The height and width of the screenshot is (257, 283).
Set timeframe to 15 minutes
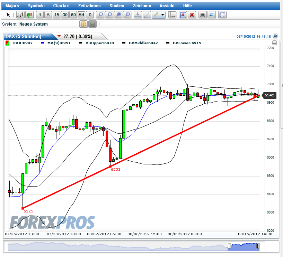(x=57, y=15)
